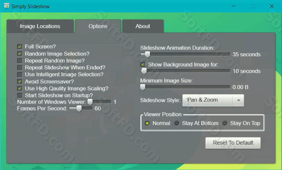Click the 10 seconds background value
Screen dimensions: 282x170
pyautogui.click(x=247, y=71)
